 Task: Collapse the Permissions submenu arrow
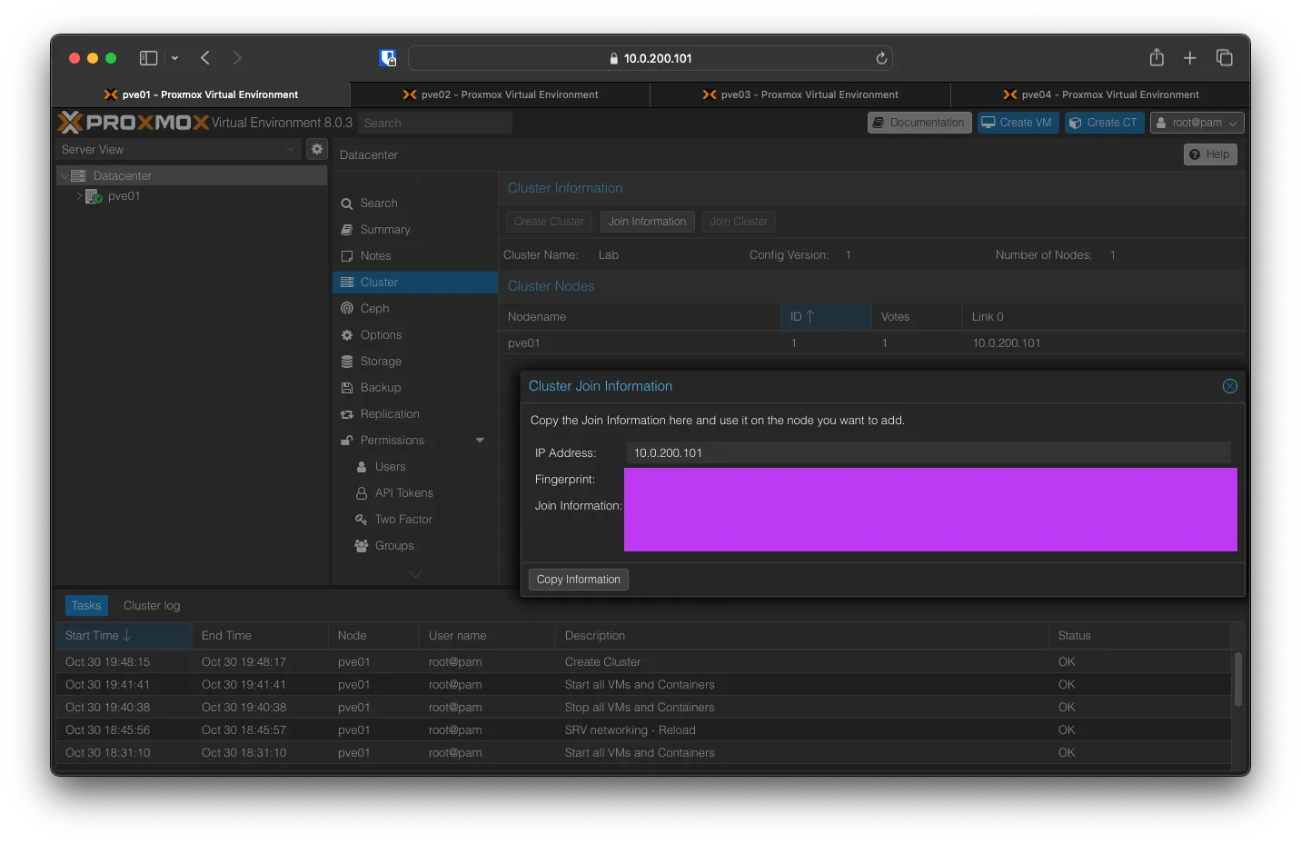click(x=480, y=441)
